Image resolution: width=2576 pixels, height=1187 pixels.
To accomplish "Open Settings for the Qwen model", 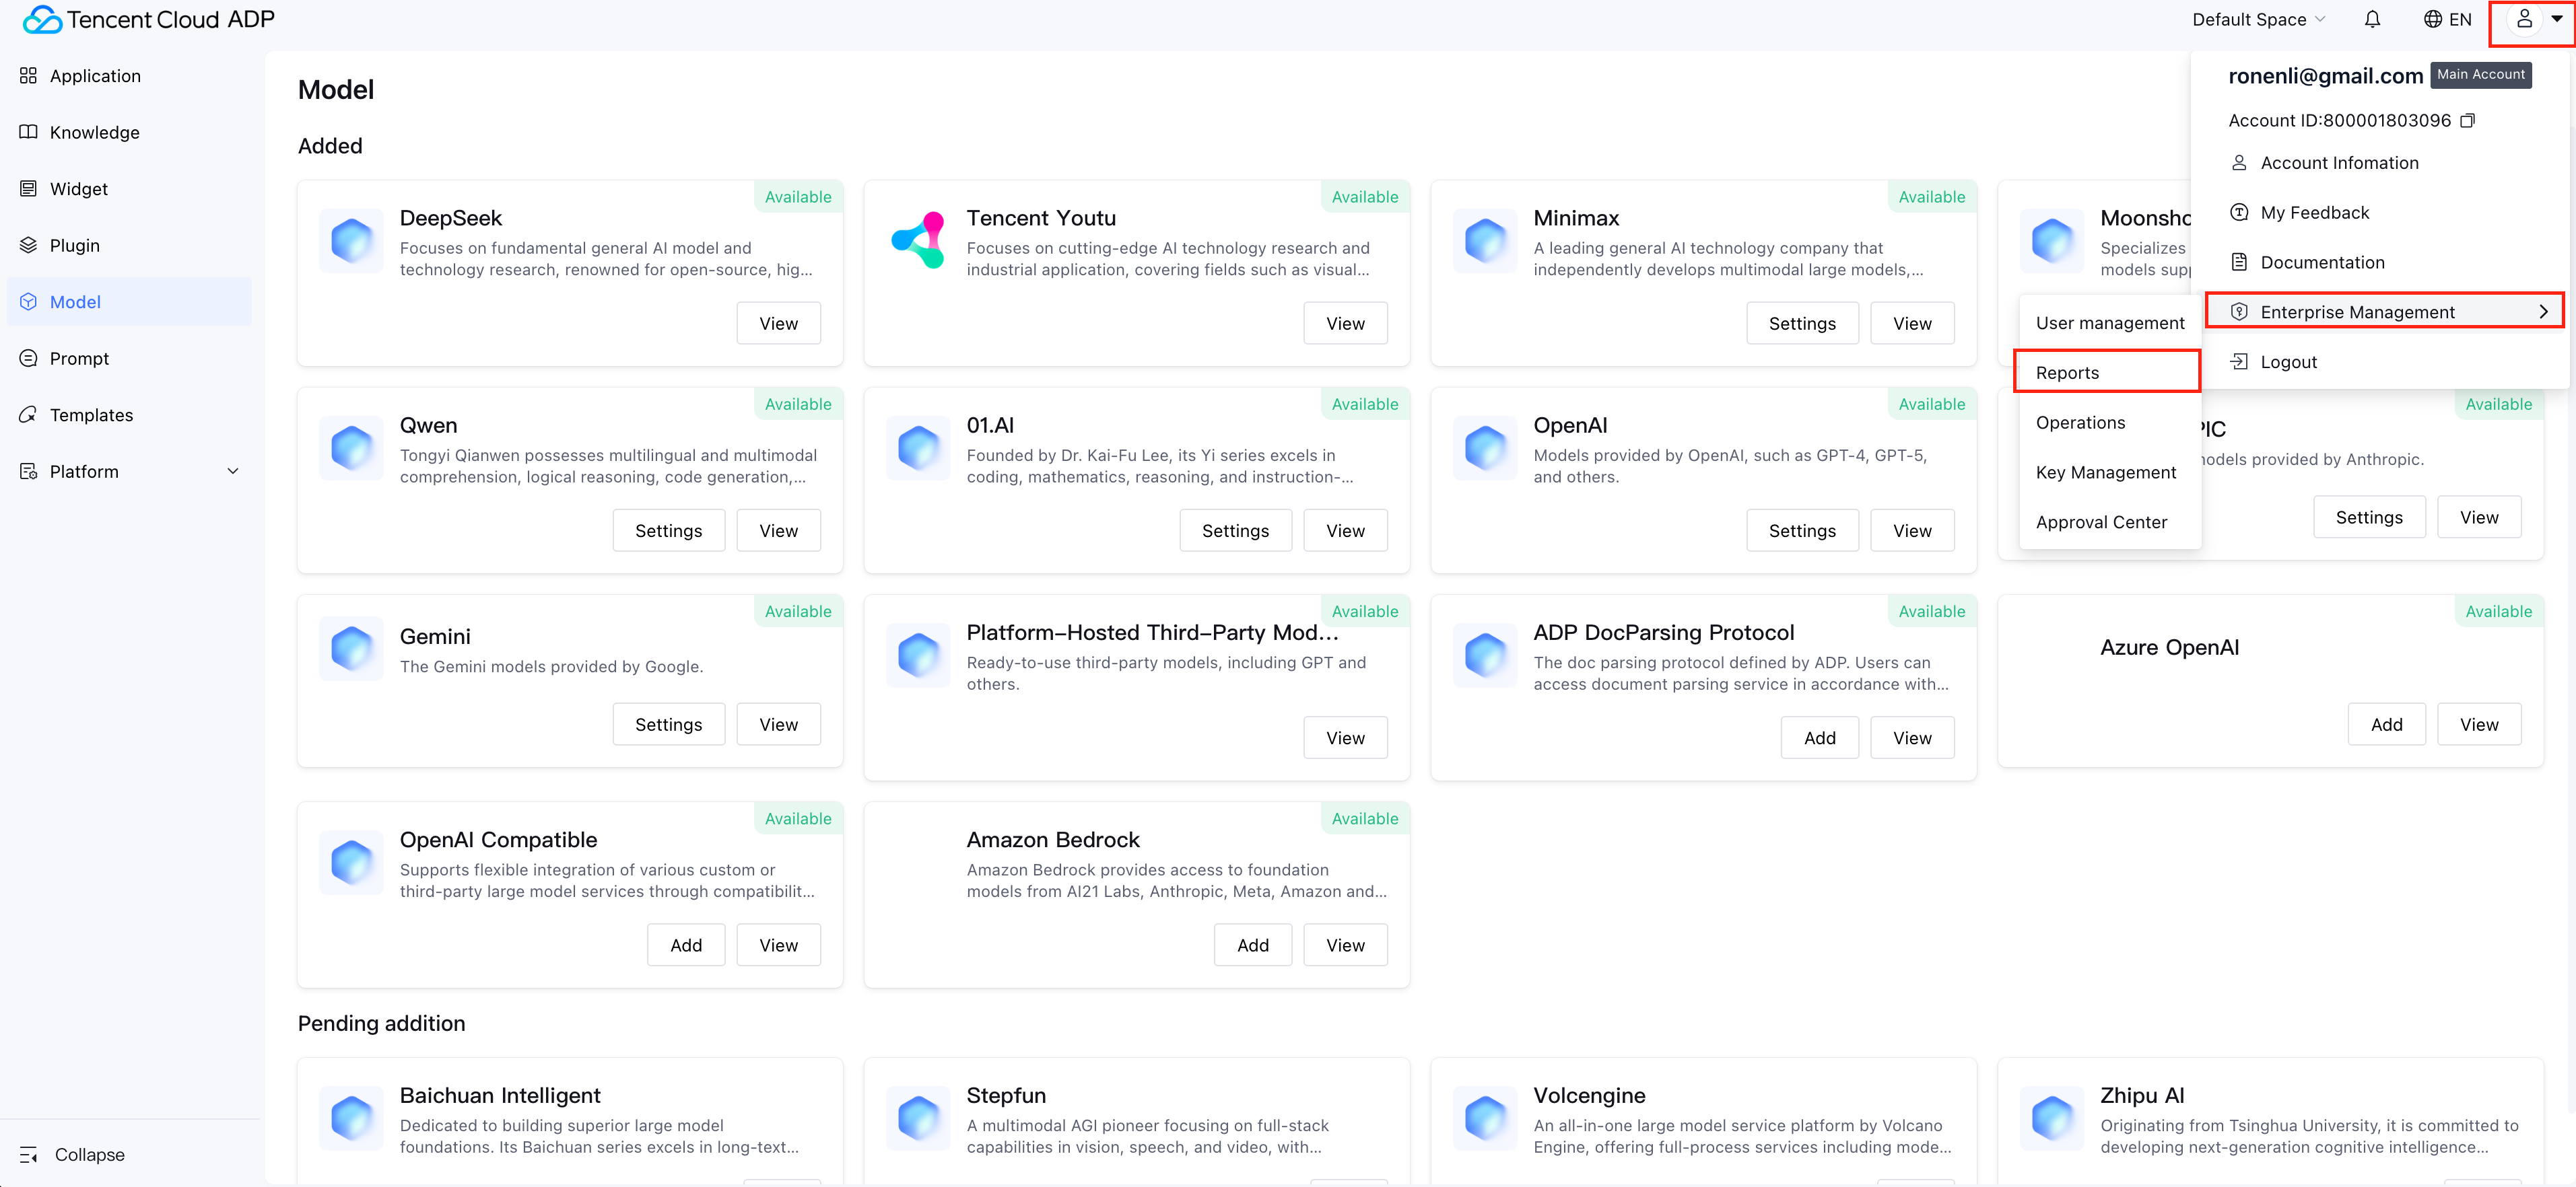I will 668,530.
